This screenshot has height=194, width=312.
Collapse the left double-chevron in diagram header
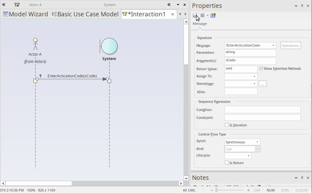[4, 5]
